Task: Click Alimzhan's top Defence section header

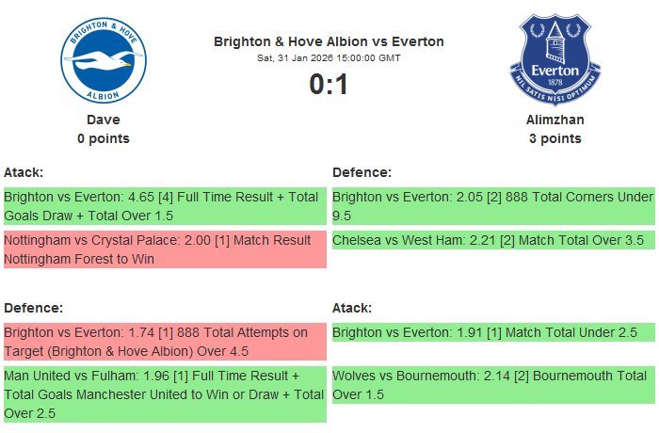Action: (x=362, y=172)
